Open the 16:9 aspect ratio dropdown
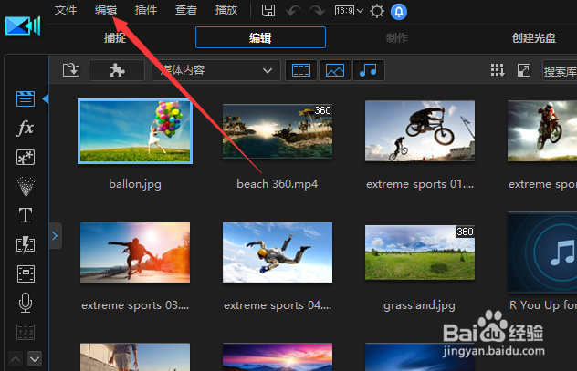577x371 pixels. (x=349, y=11)
